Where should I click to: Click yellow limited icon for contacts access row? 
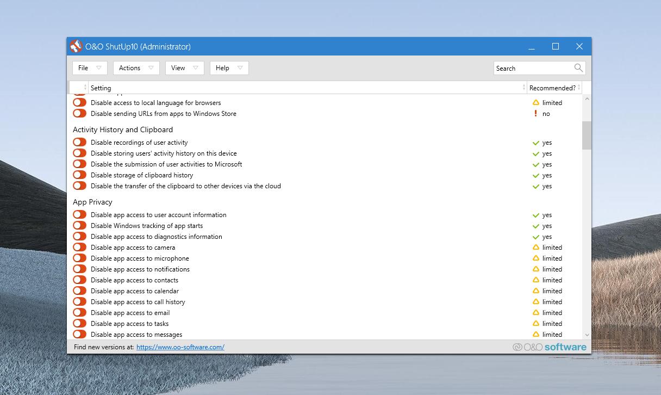point(536,280)
